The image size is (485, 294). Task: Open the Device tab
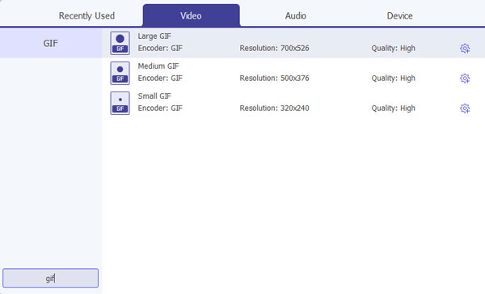(x=399, y=16)
